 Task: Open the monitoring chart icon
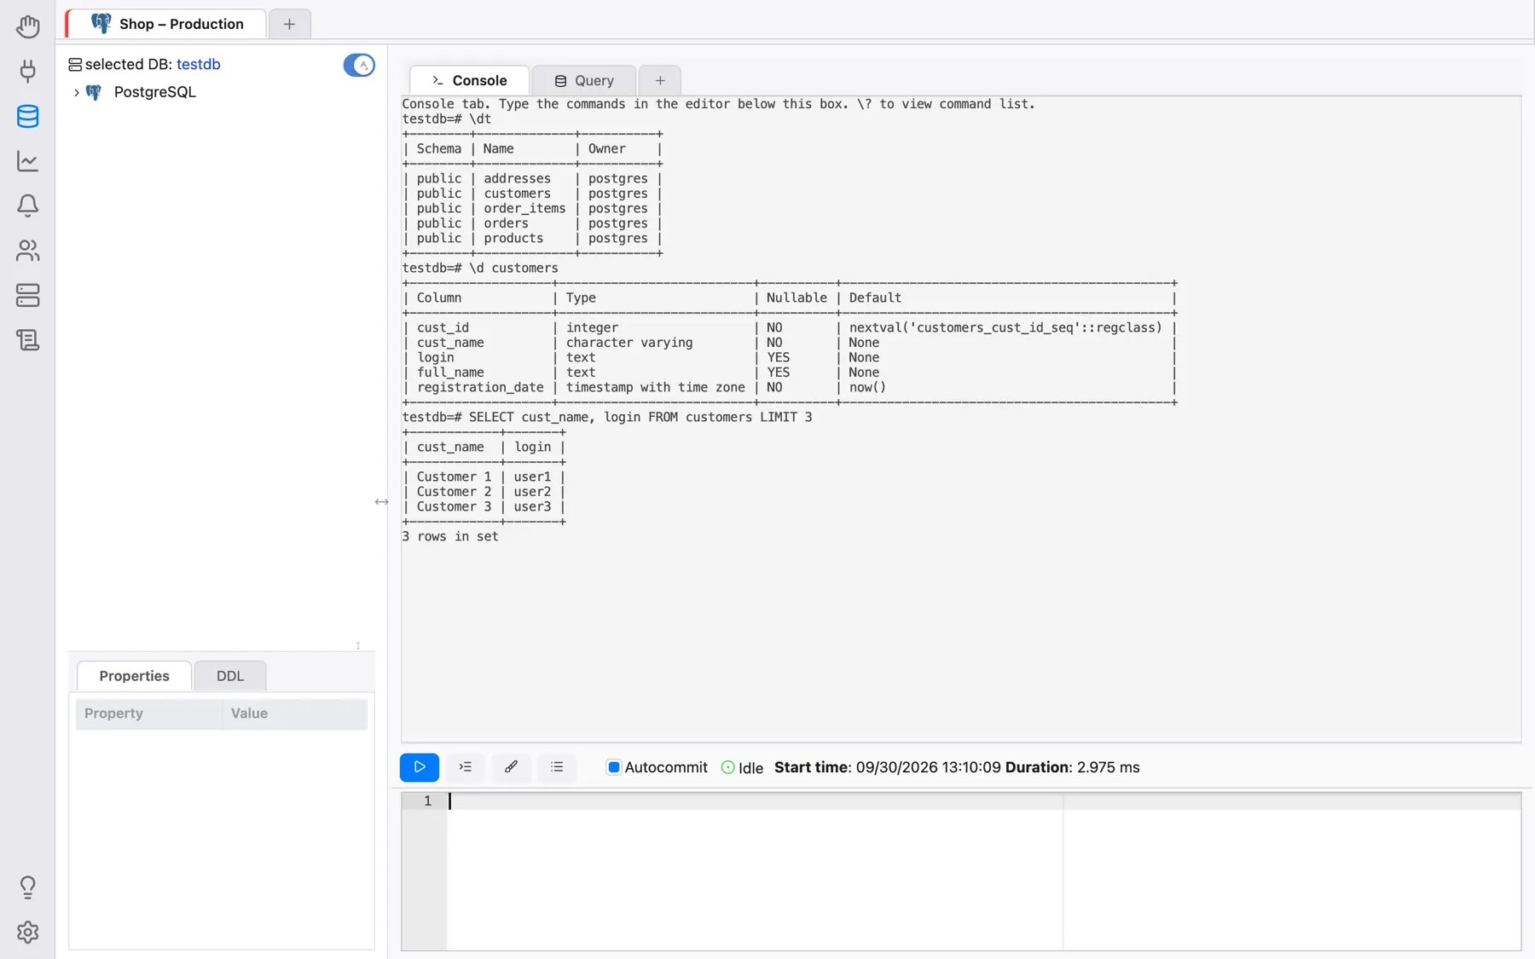[27, 161]
